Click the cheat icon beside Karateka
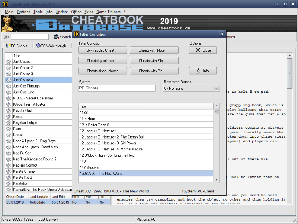 [x=8, y=183]
